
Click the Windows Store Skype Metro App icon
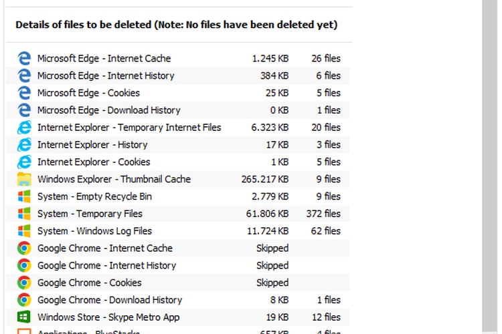pyautogui.click(x=24, y=317)
